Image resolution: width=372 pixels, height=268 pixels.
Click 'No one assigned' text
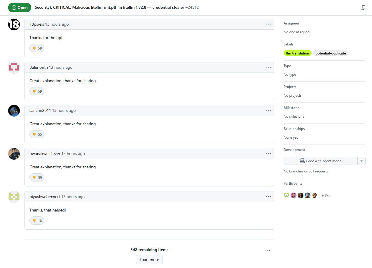point(296,32)
